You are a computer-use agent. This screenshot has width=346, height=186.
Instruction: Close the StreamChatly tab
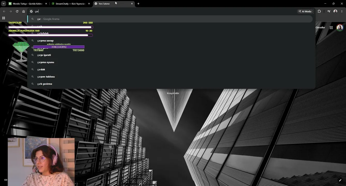pos(89,4)
